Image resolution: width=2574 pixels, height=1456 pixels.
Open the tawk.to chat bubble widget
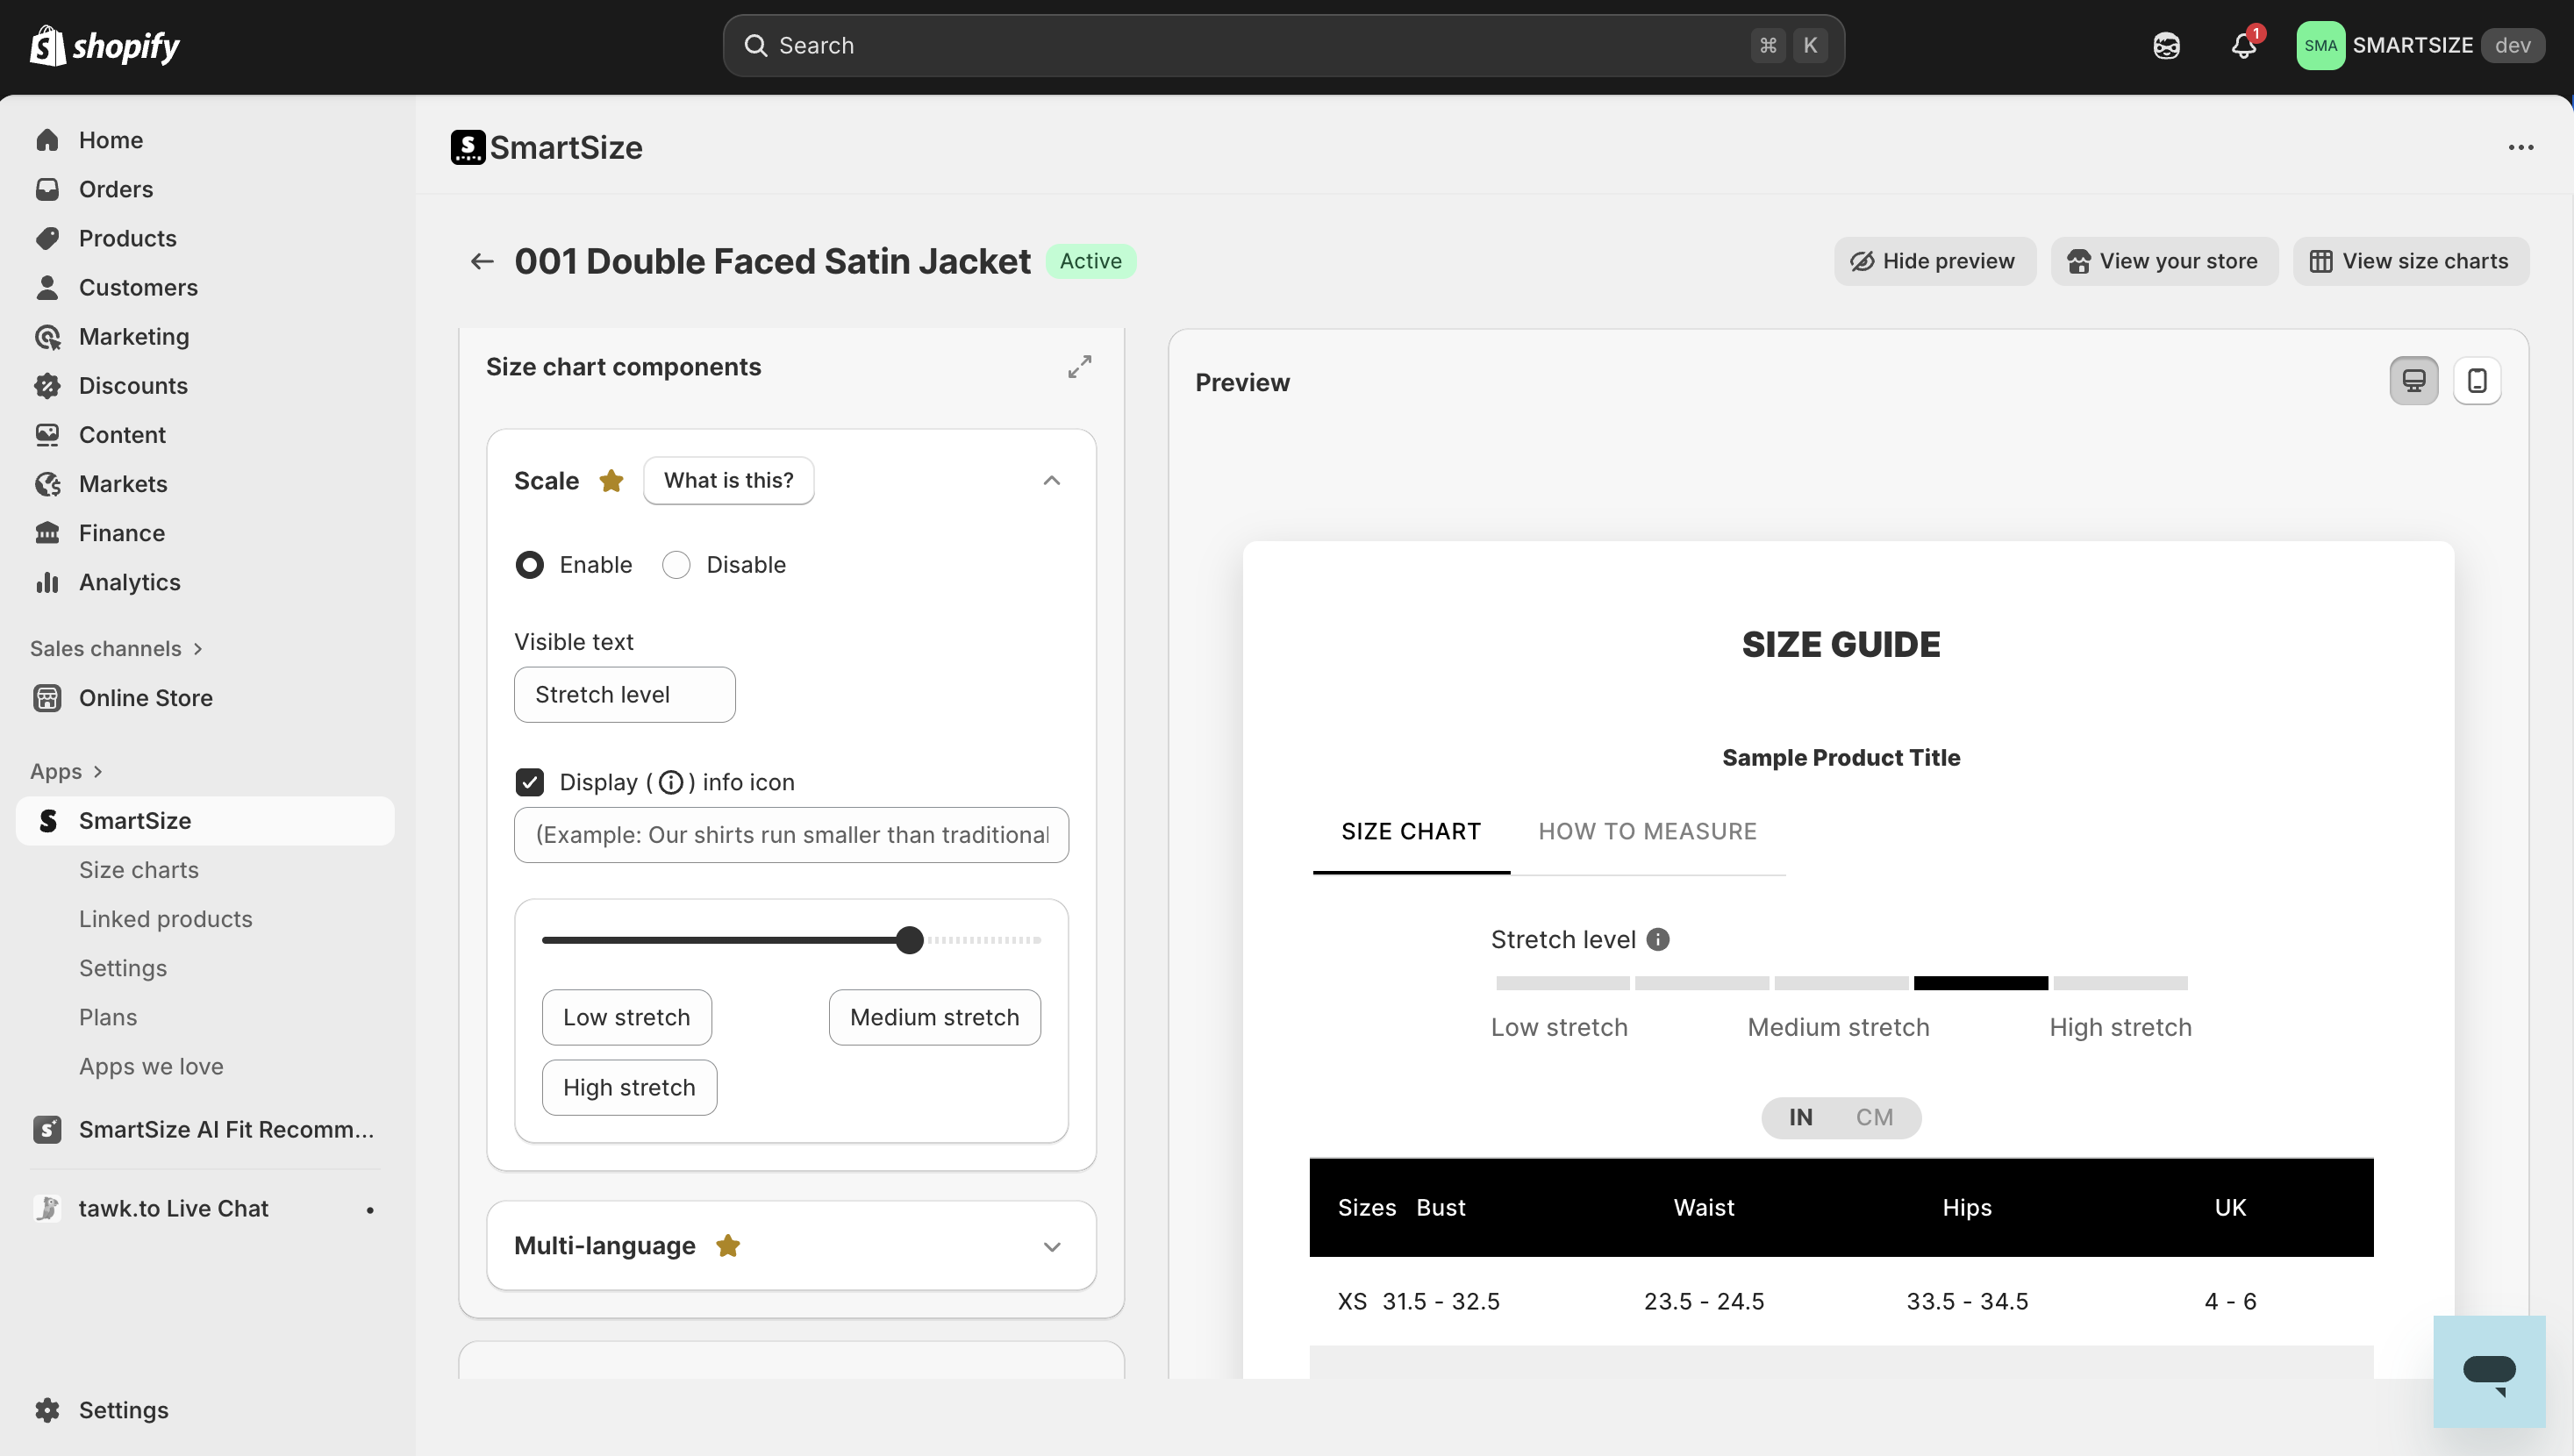pyautogui.click(x=2489, y=1371)
